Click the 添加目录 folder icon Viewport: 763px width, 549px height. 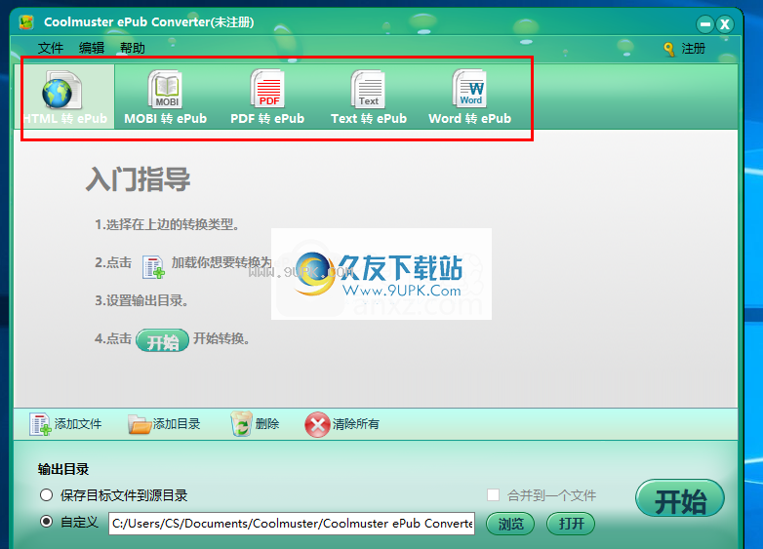140,424
